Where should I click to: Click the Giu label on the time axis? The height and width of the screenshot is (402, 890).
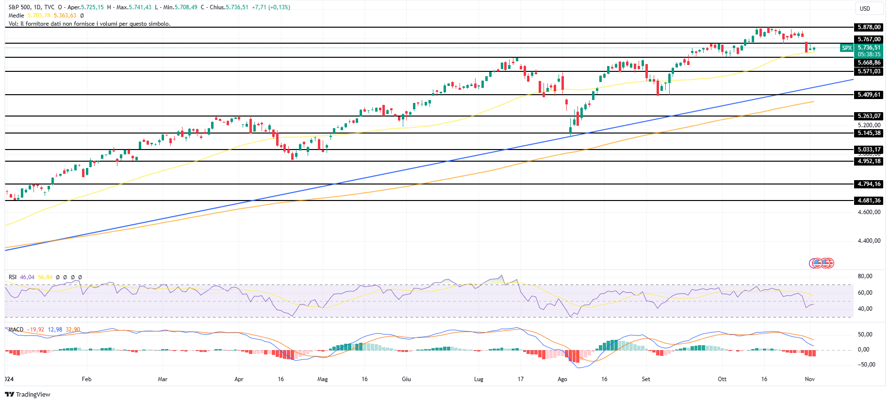tap(406, 379)
